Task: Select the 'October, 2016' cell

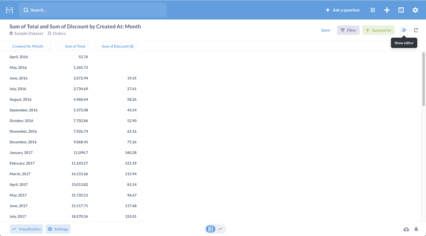Action: click(x=21, y=121)
